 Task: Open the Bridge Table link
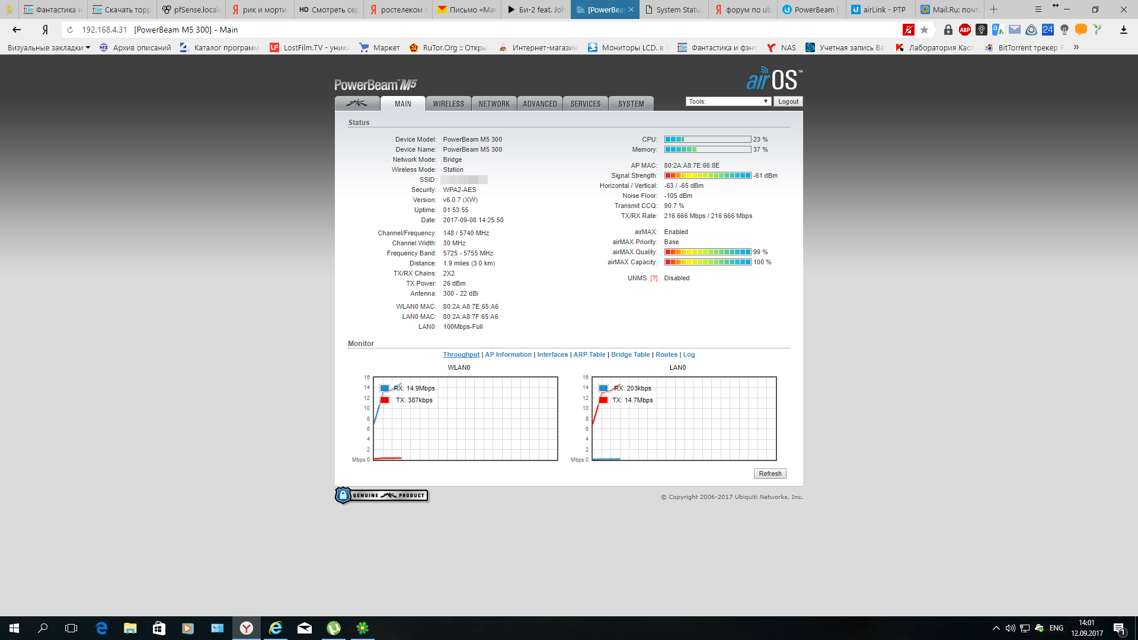pyautogui.click(x=630, y=354)
